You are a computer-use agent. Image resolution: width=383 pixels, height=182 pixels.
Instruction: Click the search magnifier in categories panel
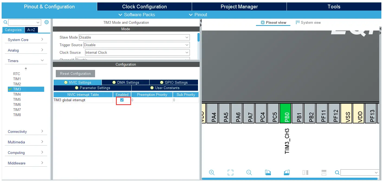(5, 22)
